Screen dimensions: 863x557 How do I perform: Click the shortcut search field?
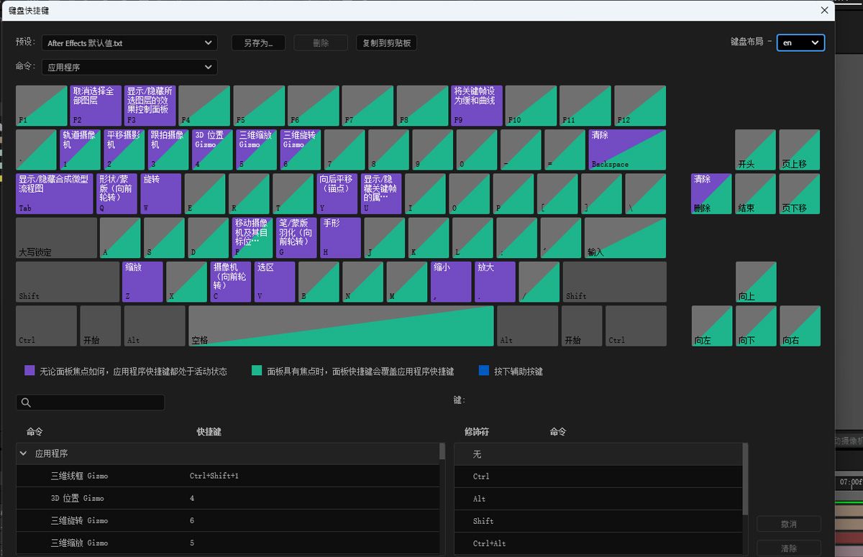tap(90, 402)
